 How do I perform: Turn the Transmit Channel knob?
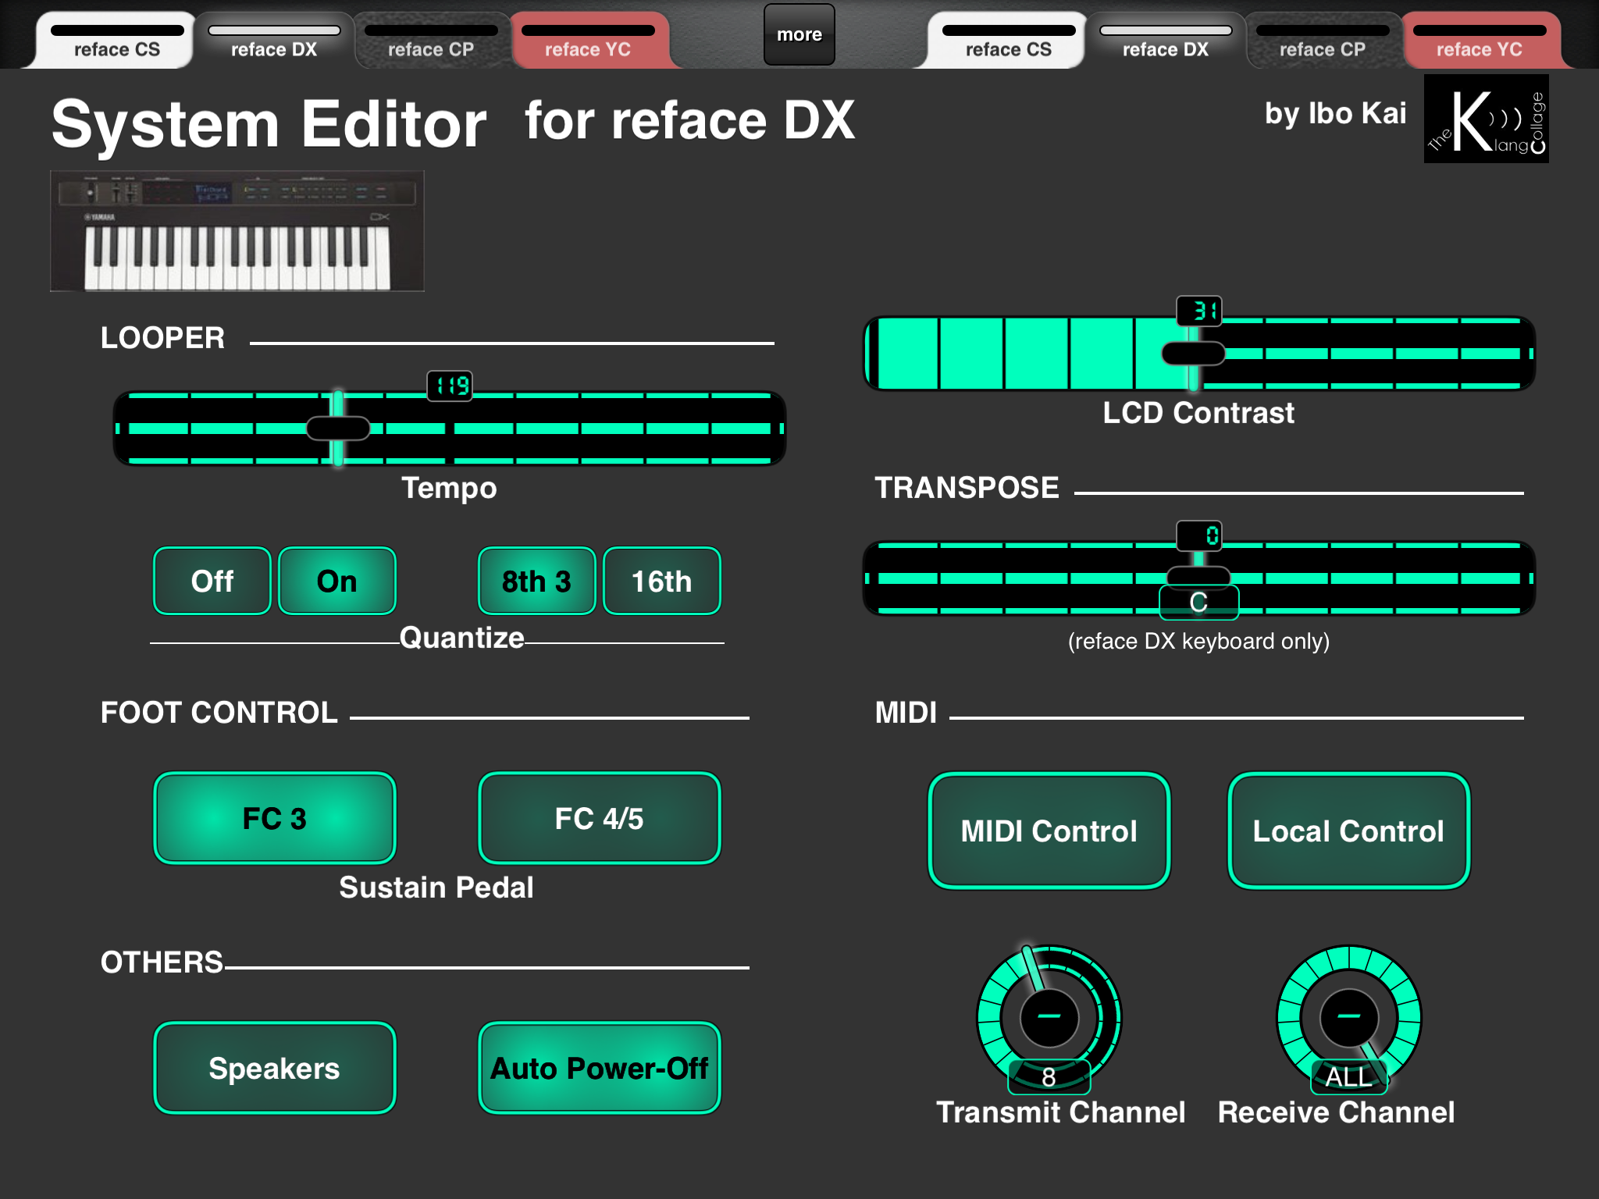click(1049, 1017)
